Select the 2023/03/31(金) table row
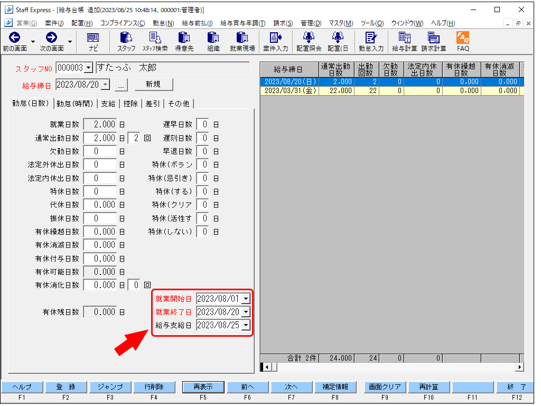 click(x=393, y=91)
